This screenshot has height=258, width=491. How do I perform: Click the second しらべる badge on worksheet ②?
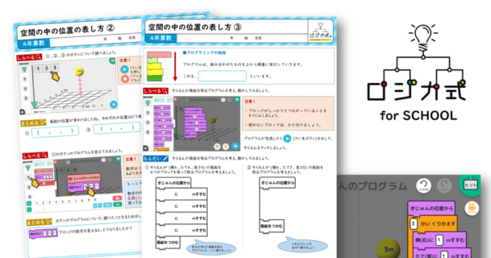pos(35,155)
